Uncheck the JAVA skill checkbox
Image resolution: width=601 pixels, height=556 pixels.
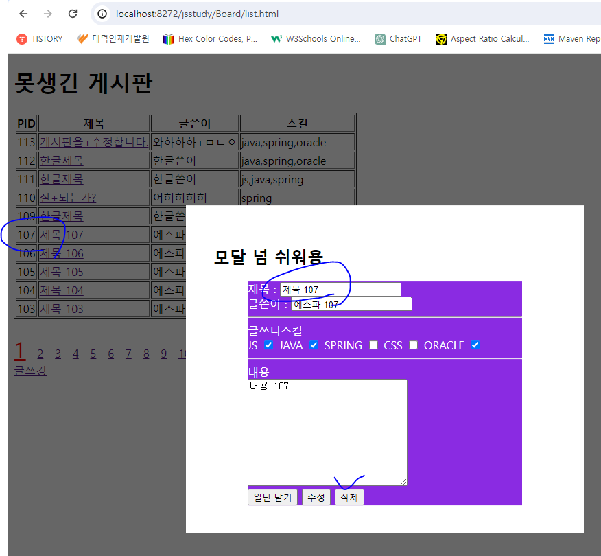coord(314,345)
